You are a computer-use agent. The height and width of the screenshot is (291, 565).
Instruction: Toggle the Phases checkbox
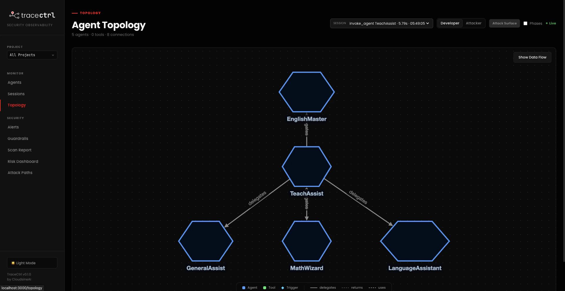[525, 23]
